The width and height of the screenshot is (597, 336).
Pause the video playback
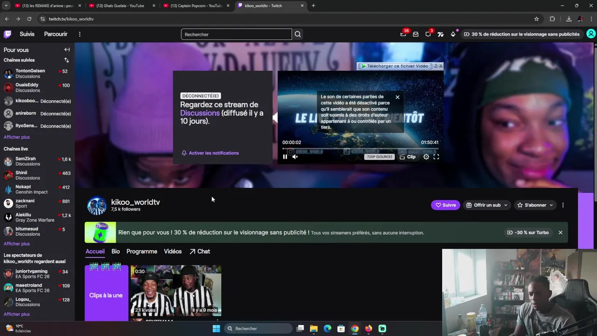click(x=285, y=157)
